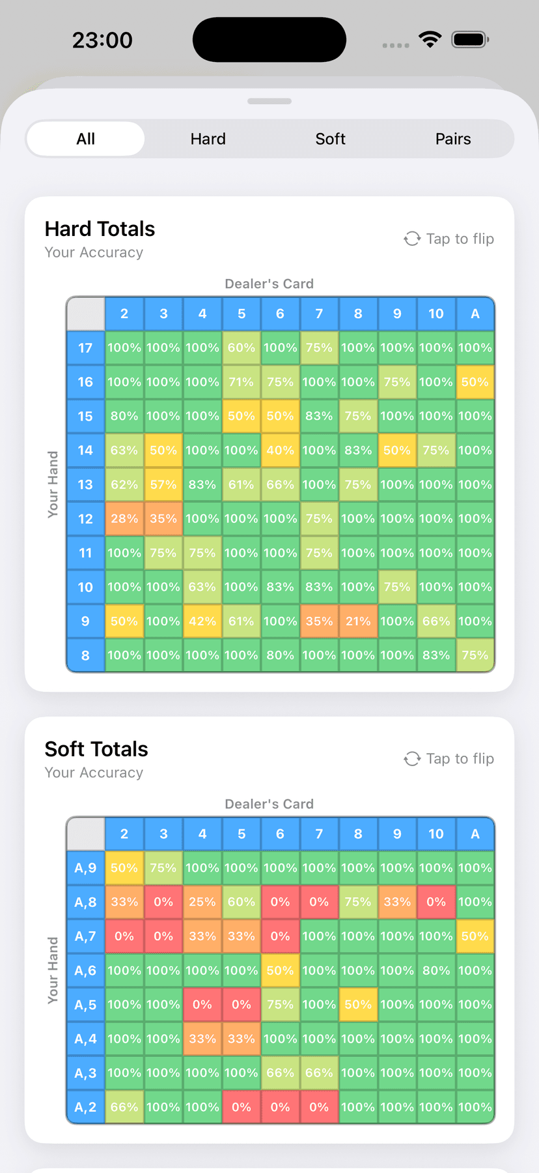Tap the sheet grabber handle at top
The height and width of the screenshot is (1173, 539).
269,101
